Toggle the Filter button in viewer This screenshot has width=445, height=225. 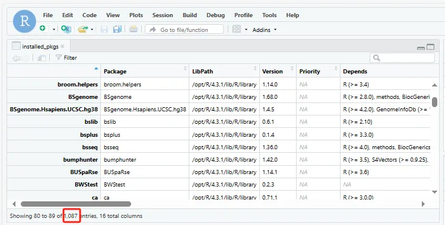[66, 58]
